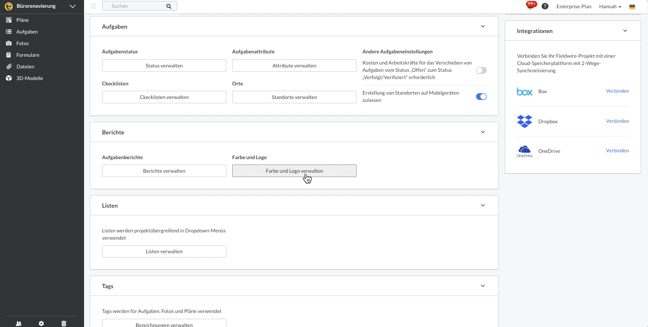Go to Pläne in sidebar
648x327 pixels.
pyautogui.click(x=22, y=20)
